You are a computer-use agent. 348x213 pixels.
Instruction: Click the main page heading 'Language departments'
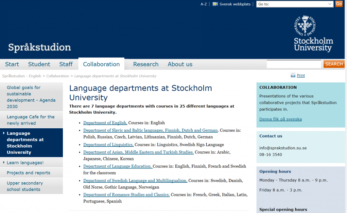140,93
